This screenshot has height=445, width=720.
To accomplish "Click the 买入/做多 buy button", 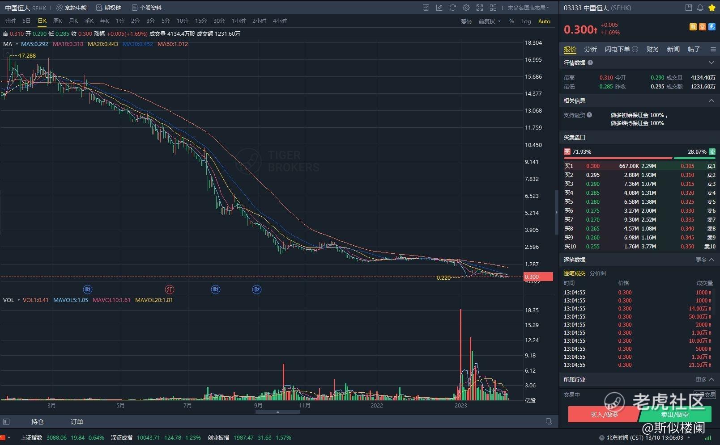I will point(604,414).
